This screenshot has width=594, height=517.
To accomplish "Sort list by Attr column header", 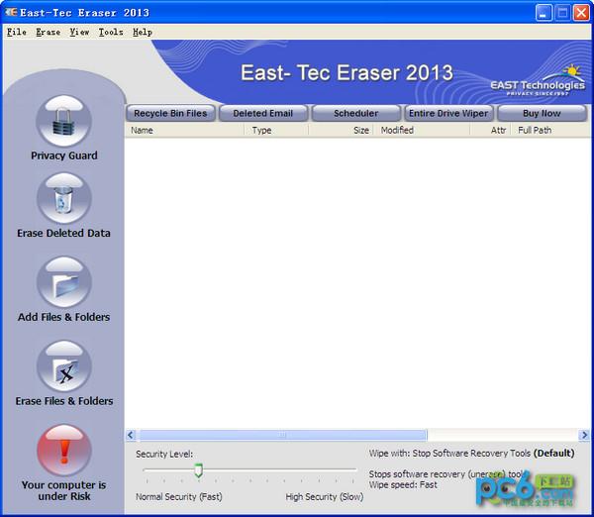I will coord(491,130).
